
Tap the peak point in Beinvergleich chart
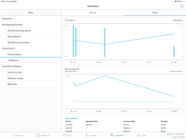coord(105,76)
